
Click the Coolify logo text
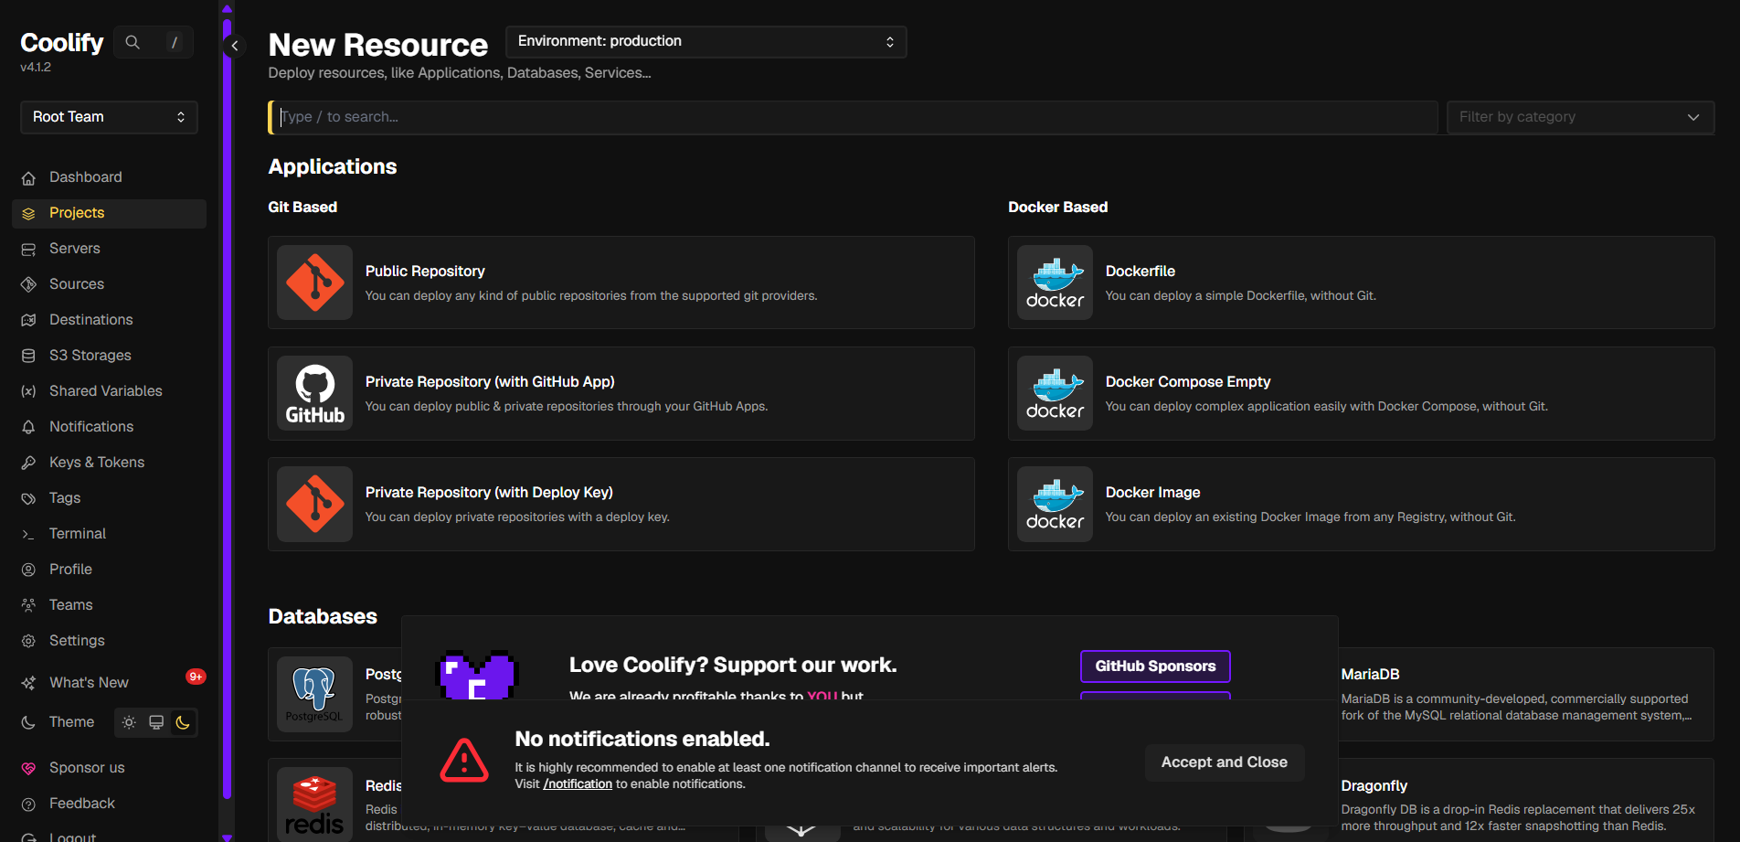click(62, 43)
